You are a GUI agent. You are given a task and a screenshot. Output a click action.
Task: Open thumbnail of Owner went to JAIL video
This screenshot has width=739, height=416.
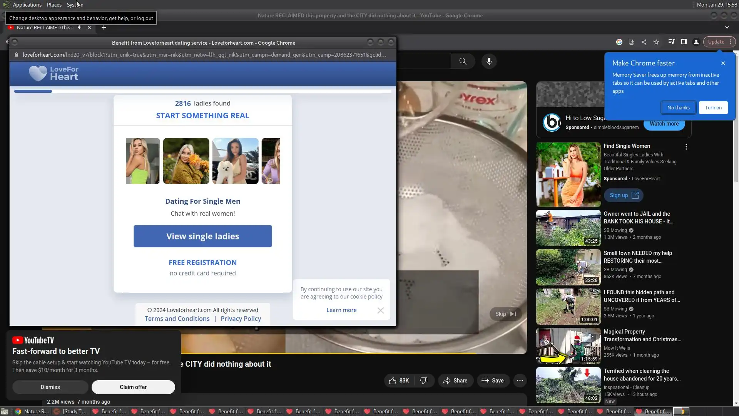[x=568, y=228]
